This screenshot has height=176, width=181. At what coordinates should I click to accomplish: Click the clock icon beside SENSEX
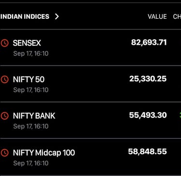[x=5, y=43]
